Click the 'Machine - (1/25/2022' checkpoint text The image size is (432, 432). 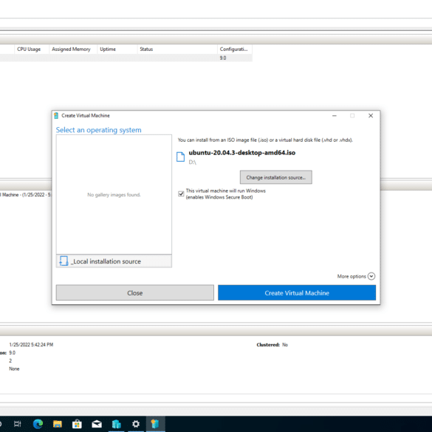pyautogui.click(x=25, y=195)
